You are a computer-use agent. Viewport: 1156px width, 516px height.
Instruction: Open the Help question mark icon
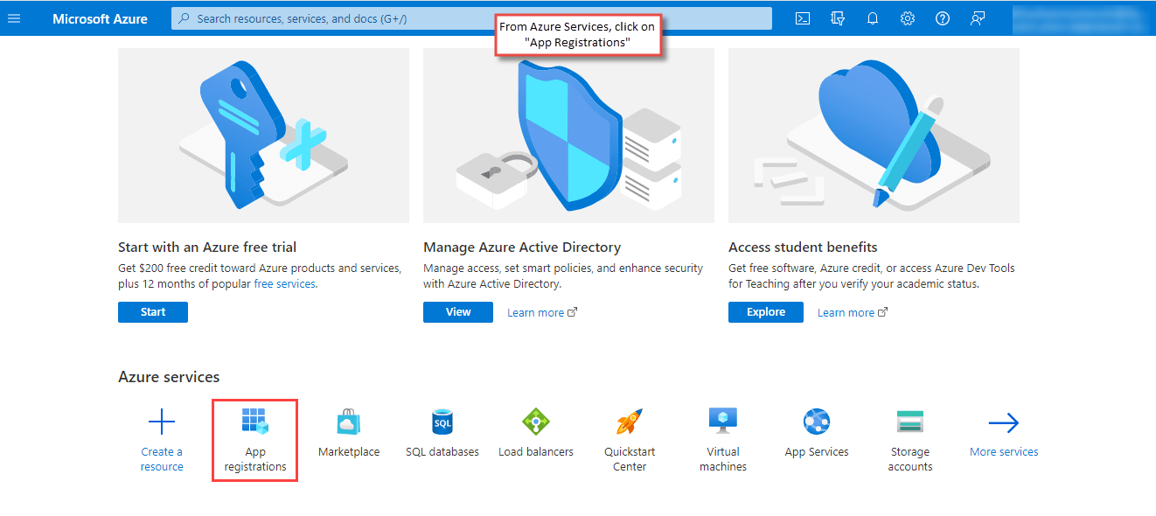[x=943, y=18]
